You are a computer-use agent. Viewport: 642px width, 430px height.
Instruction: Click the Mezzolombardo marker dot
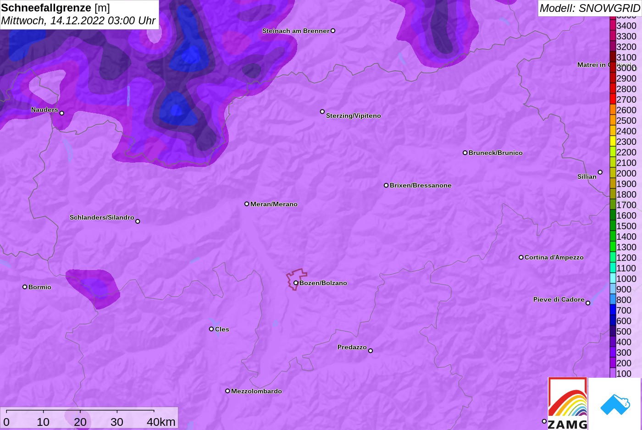pyautogui.click(x=227, y=391)
